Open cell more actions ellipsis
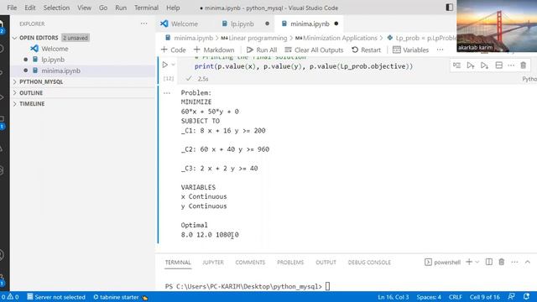 click(511, 65)
